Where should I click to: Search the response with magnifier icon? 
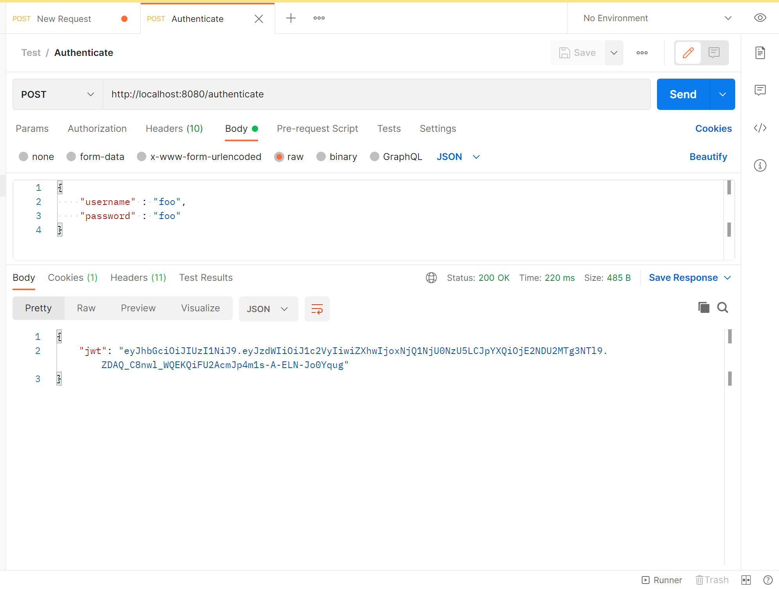point(722,308)
